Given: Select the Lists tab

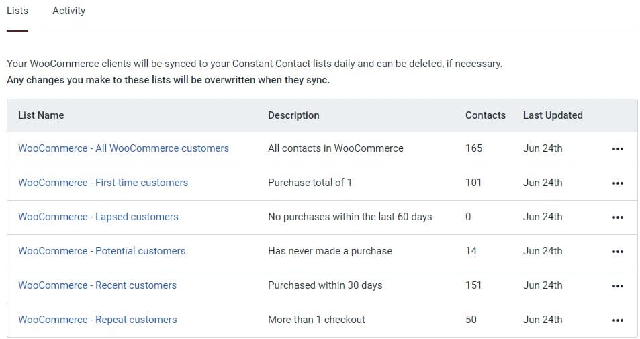Looking at the screenshot, I should point(17,11).
